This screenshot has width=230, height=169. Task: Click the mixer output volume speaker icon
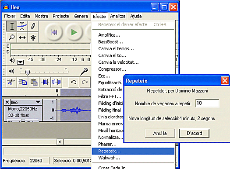[x=11, y=71]
